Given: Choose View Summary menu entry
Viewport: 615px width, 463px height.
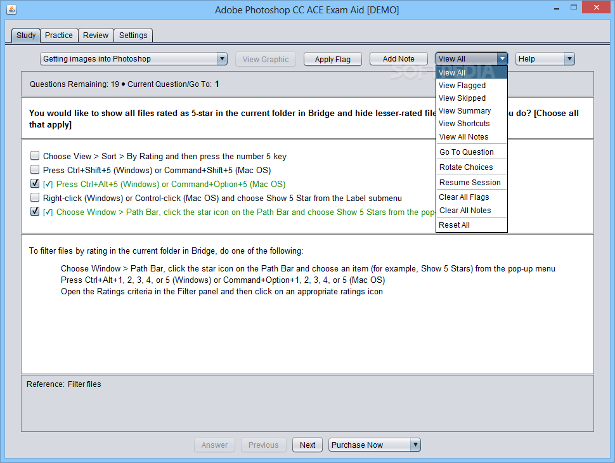Looking at the screenshot, I should point(472,111).
